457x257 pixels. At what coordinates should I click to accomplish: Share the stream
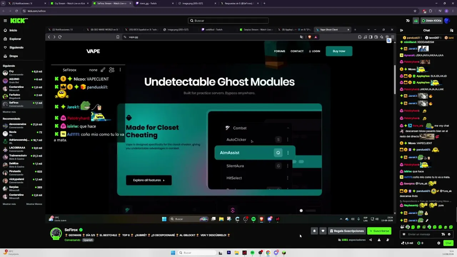[x=370, y=240]
